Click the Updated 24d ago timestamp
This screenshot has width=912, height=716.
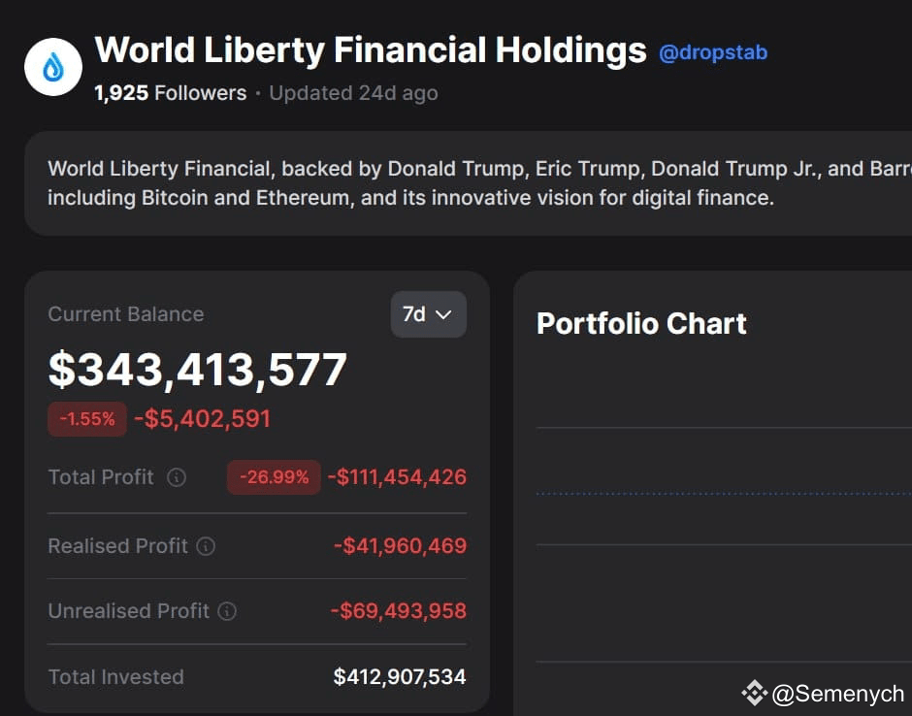(353, 93)
